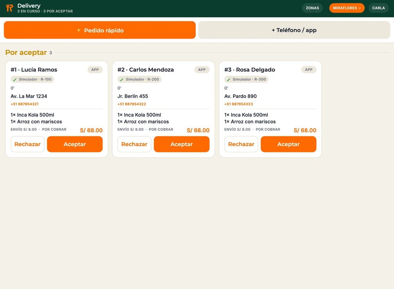Add a Teléfono / app order

coord(294,30)
